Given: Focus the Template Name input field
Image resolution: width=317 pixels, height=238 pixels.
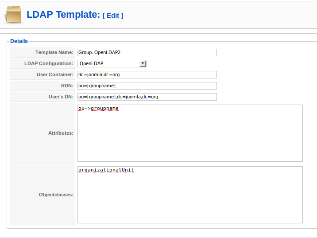Looking at the screenshot, I should point(147,52).
